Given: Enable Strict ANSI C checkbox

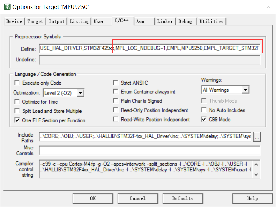Looking at the screenshot, I should tap(116, 83).
